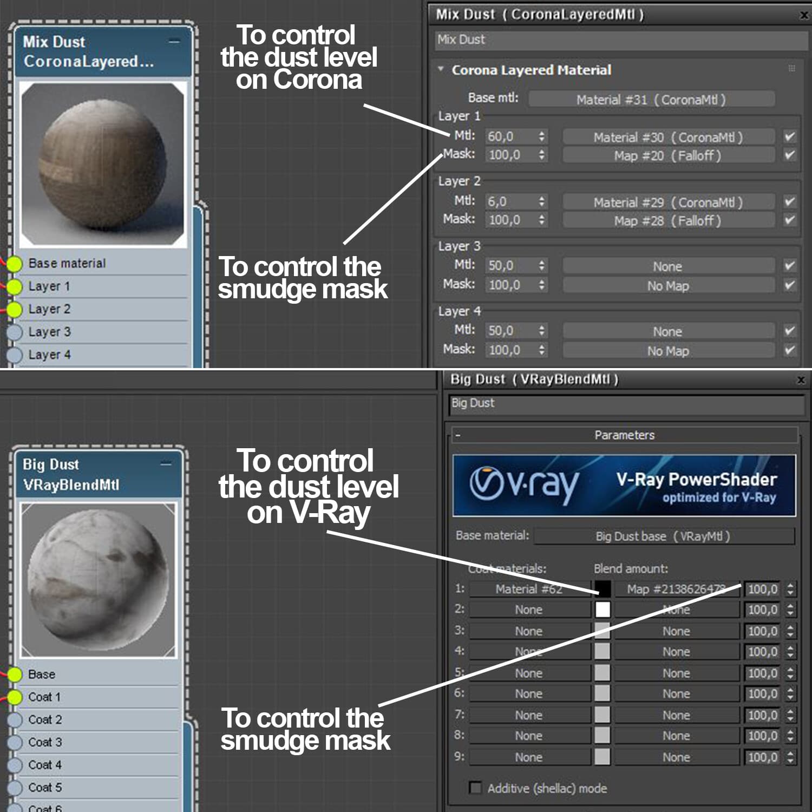This screenshot has width=812, height=812.
Task: Click the grip dots on Corona Layered Material rollout
Action: (791, 69)
